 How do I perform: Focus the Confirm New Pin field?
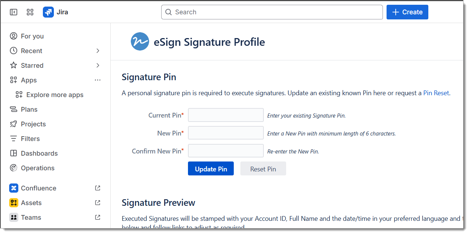(226, 151)
